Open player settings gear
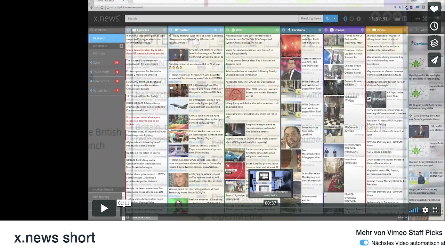The image size is (445, 250). [x=425, y=210]
